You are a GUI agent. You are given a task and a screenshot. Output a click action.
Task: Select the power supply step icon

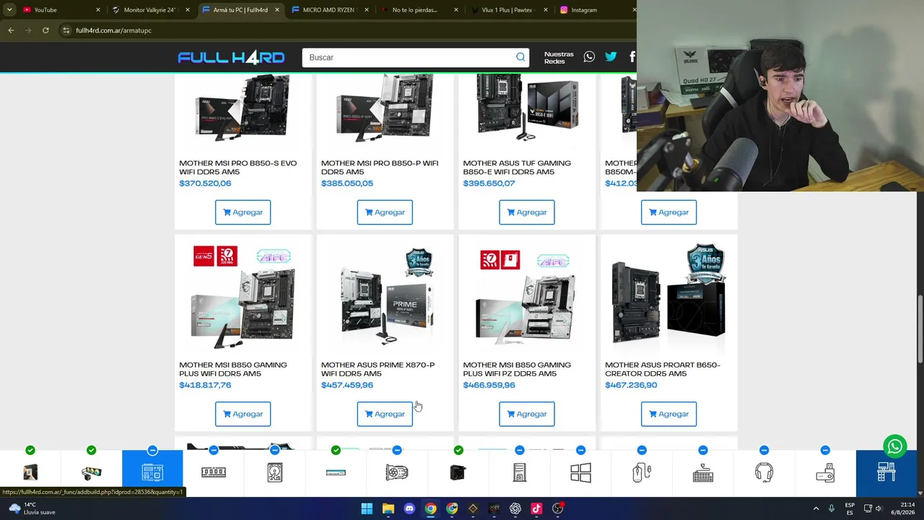[x=458, y=472]
